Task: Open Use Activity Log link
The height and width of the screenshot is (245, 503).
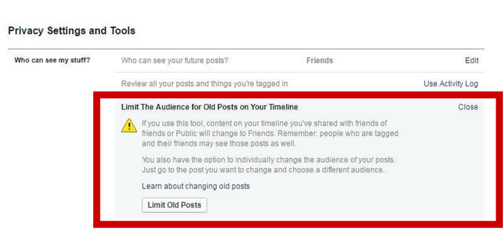Action: [451, 84]
